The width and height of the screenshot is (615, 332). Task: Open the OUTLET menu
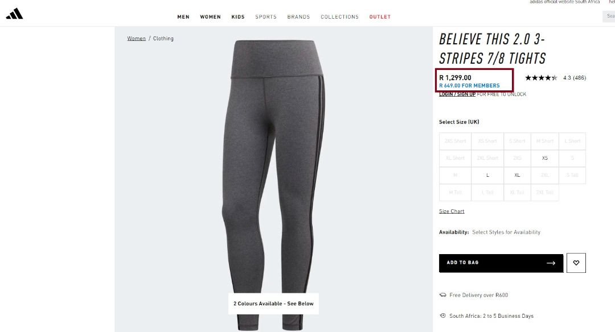380,17
